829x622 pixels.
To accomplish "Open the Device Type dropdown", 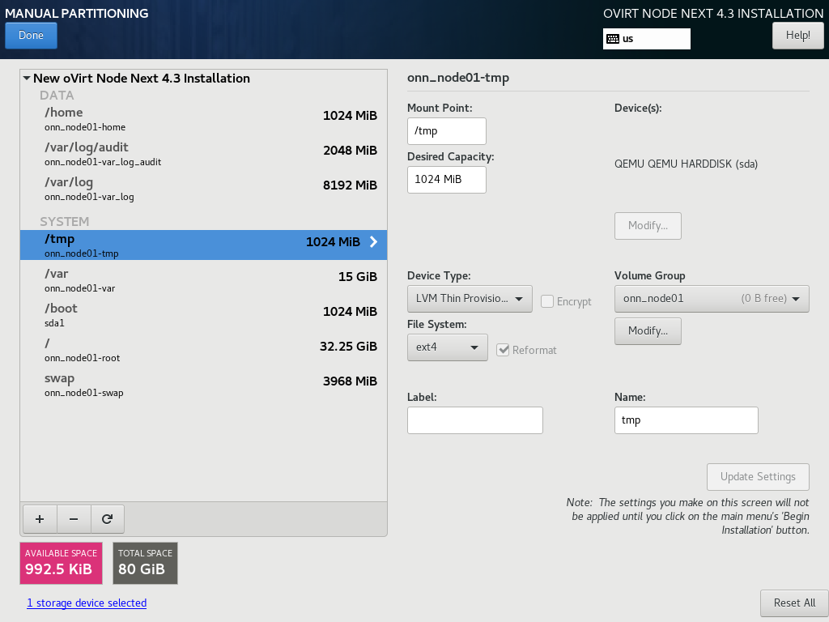I will click(x=470, y=299).
